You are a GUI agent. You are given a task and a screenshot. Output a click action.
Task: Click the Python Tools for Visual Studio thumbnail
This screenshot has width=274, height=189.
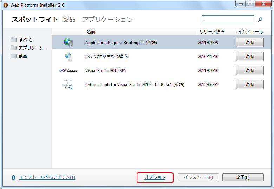tap(68, 84)
